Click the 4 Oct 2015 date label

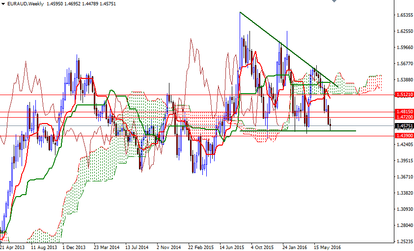(x=262, y=247)
